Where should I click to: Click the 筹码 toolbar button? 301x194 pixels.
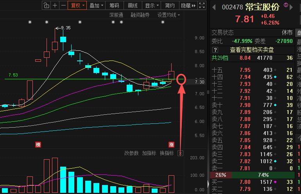[x=115, y=5]
